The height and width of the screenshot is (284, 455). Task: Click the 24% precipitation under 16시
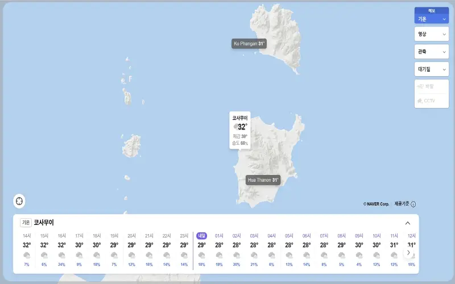pyautogui.click(x=61, y=265)
